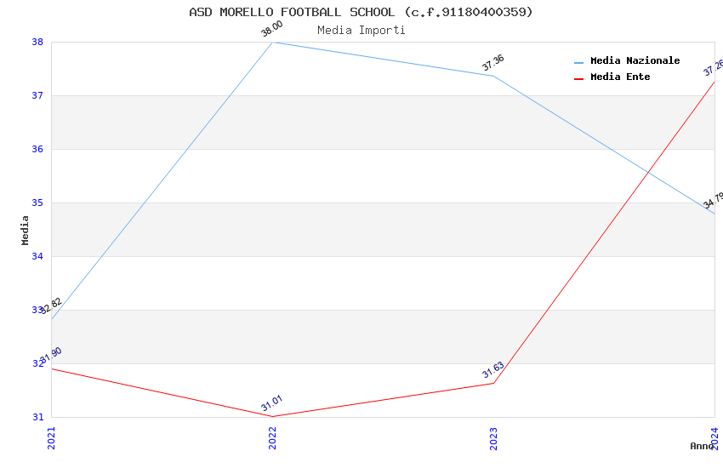This screenshot has width=723, height=468.
Task: Click the 2021 x-axis year label
Action: pyautogui.click(x=51, y=437)
